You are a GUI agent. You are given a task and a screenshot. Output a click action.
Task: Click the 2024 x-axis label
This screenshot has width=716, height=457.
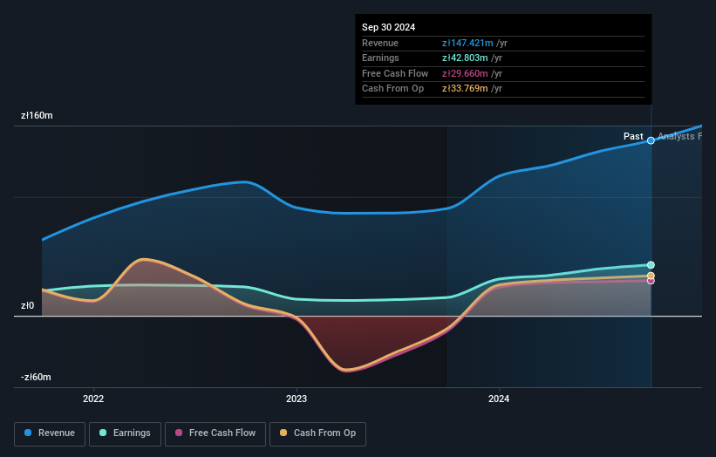499,399
